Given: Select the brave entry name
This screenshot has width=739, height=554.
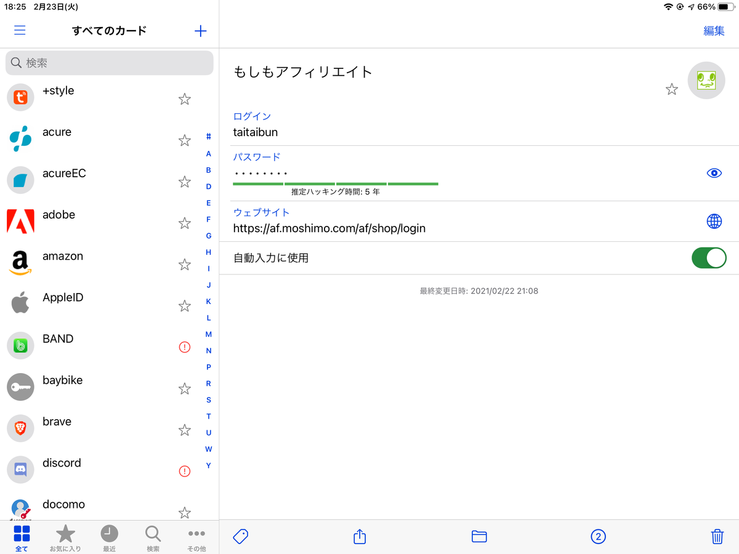Looking at the screenshot, I should [x=57, y=422].
